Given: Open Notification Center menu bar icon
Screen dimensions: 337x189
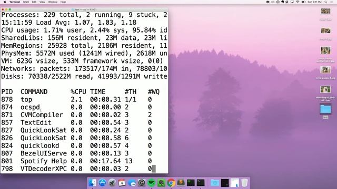Looking at the screenshot, I should point(332,2).
